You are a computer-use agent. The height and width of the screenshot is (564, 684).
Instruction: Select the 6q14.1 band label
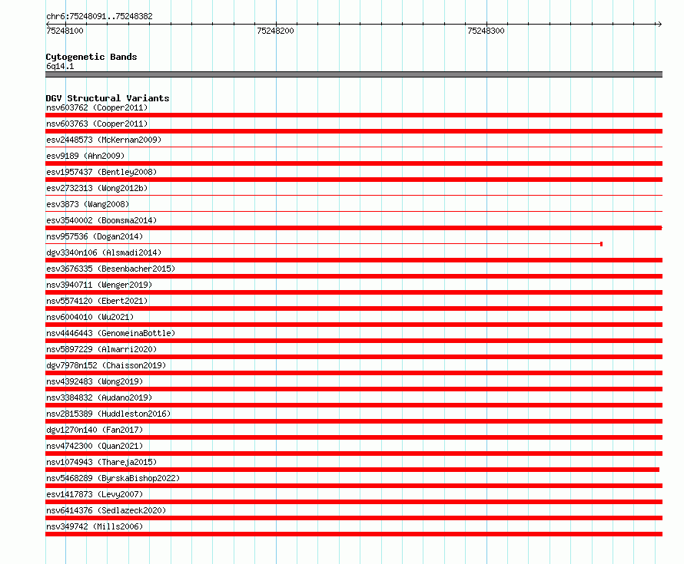[60, 66]
